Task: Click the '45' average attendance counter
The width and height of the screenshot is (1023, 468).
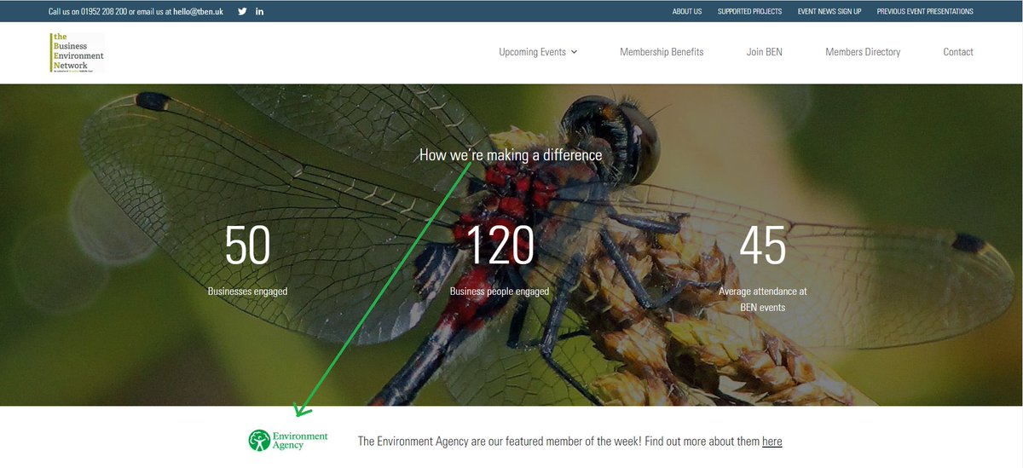Action: coord(763,246)
